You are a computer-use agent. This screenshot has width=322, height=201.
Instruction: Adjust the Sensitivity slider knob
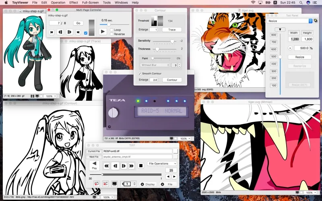pos(172,41)
